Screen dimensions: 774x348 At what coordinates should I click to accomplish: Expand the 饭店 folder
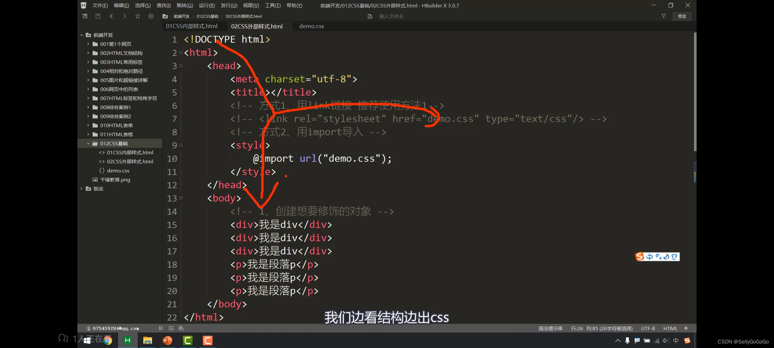[81, 188]
